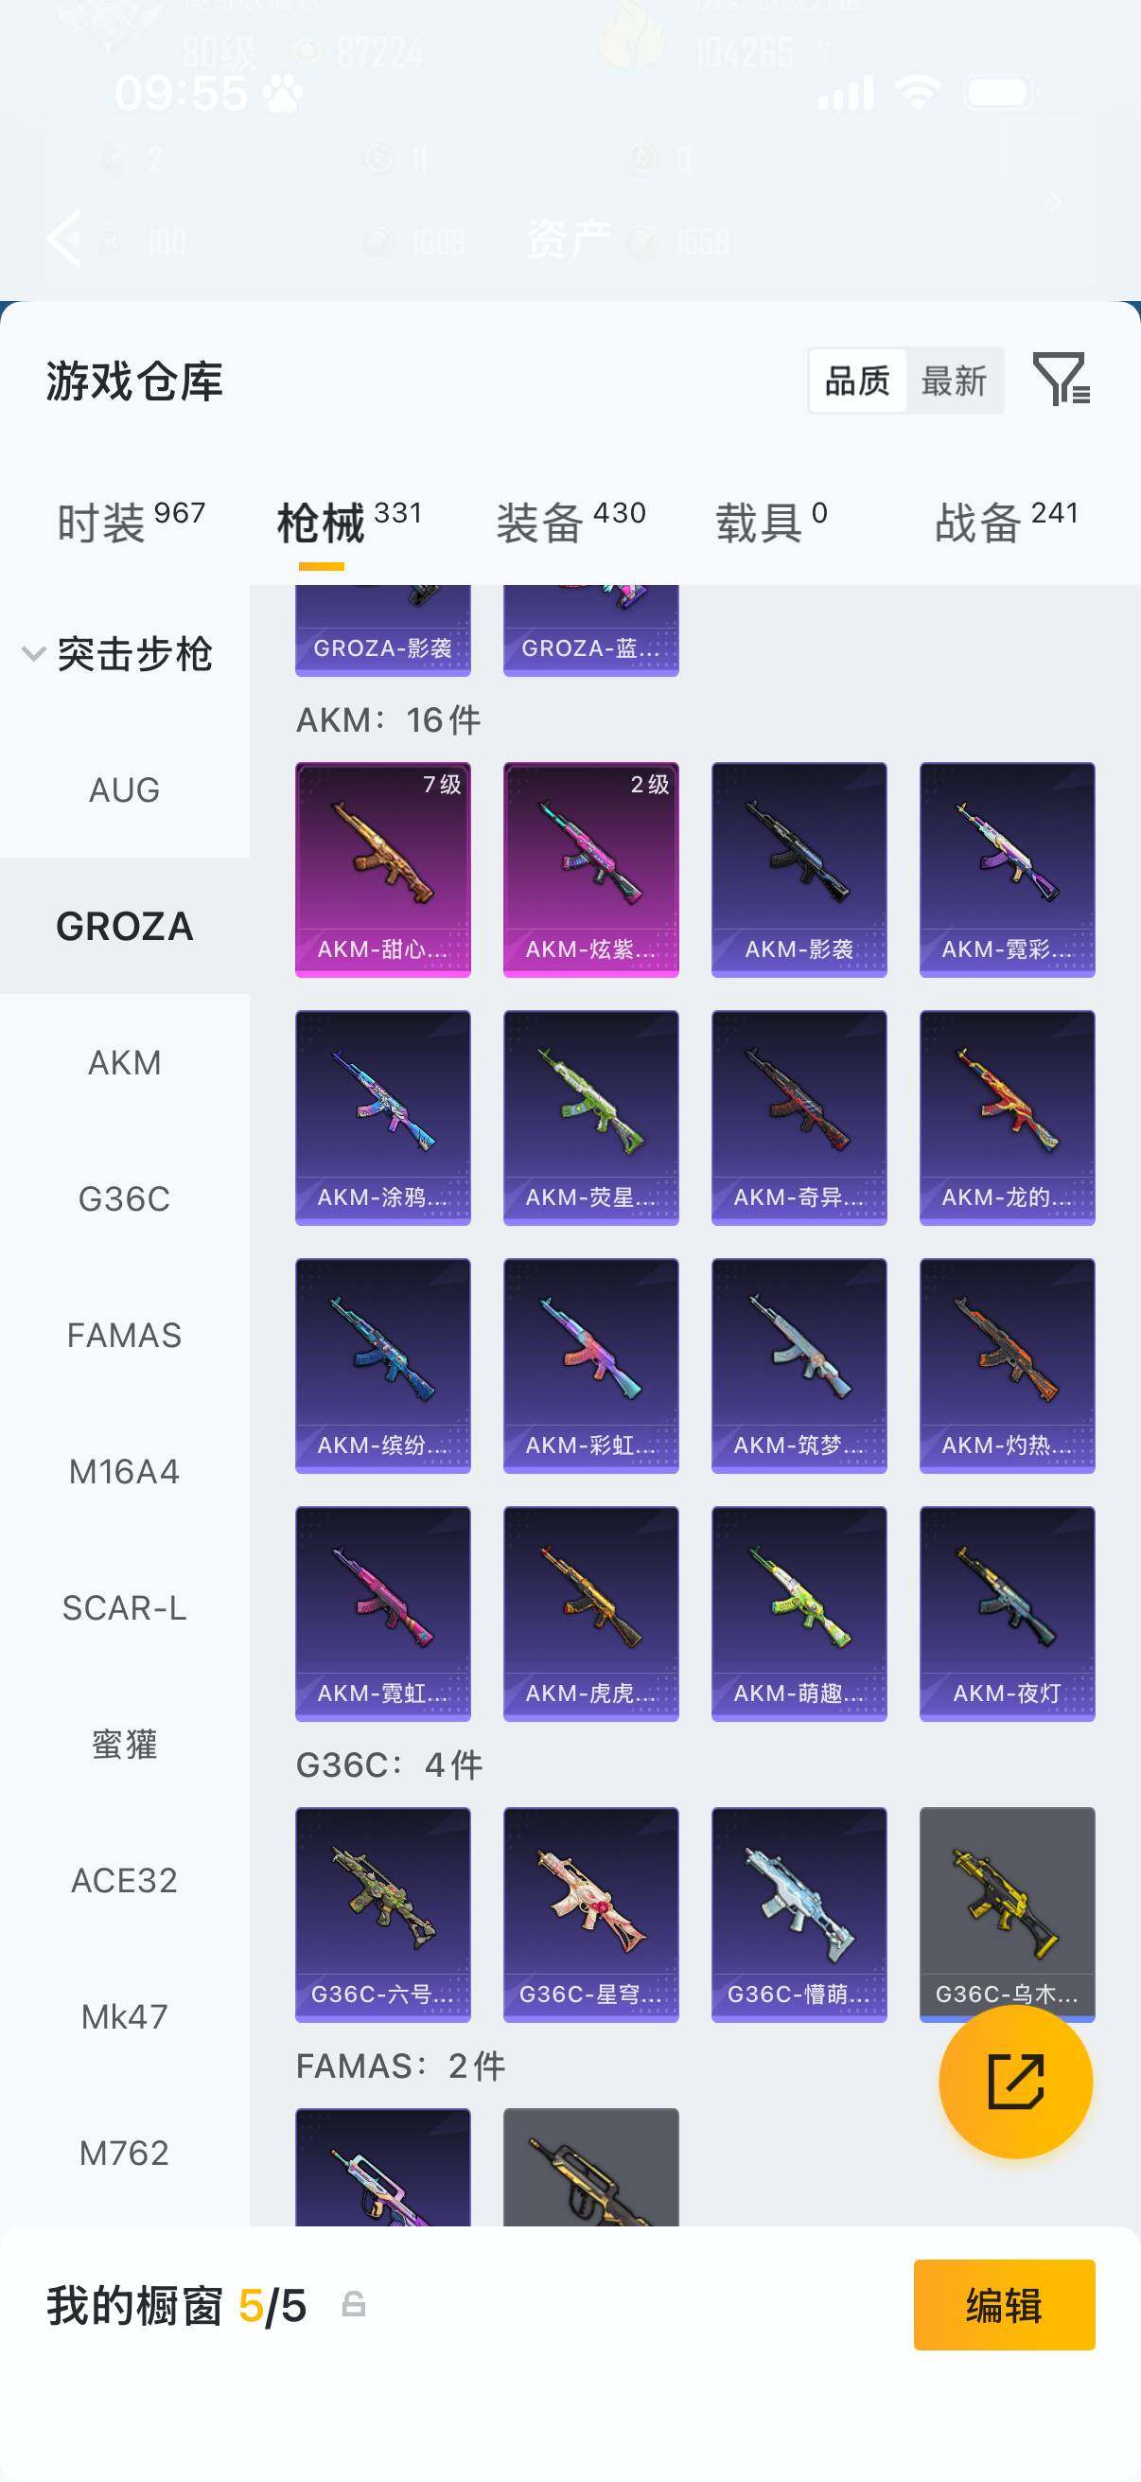Select 蜜獾 in the weapon sidebar
Screen dimensions: 1141x2482
pos(124,1744)
